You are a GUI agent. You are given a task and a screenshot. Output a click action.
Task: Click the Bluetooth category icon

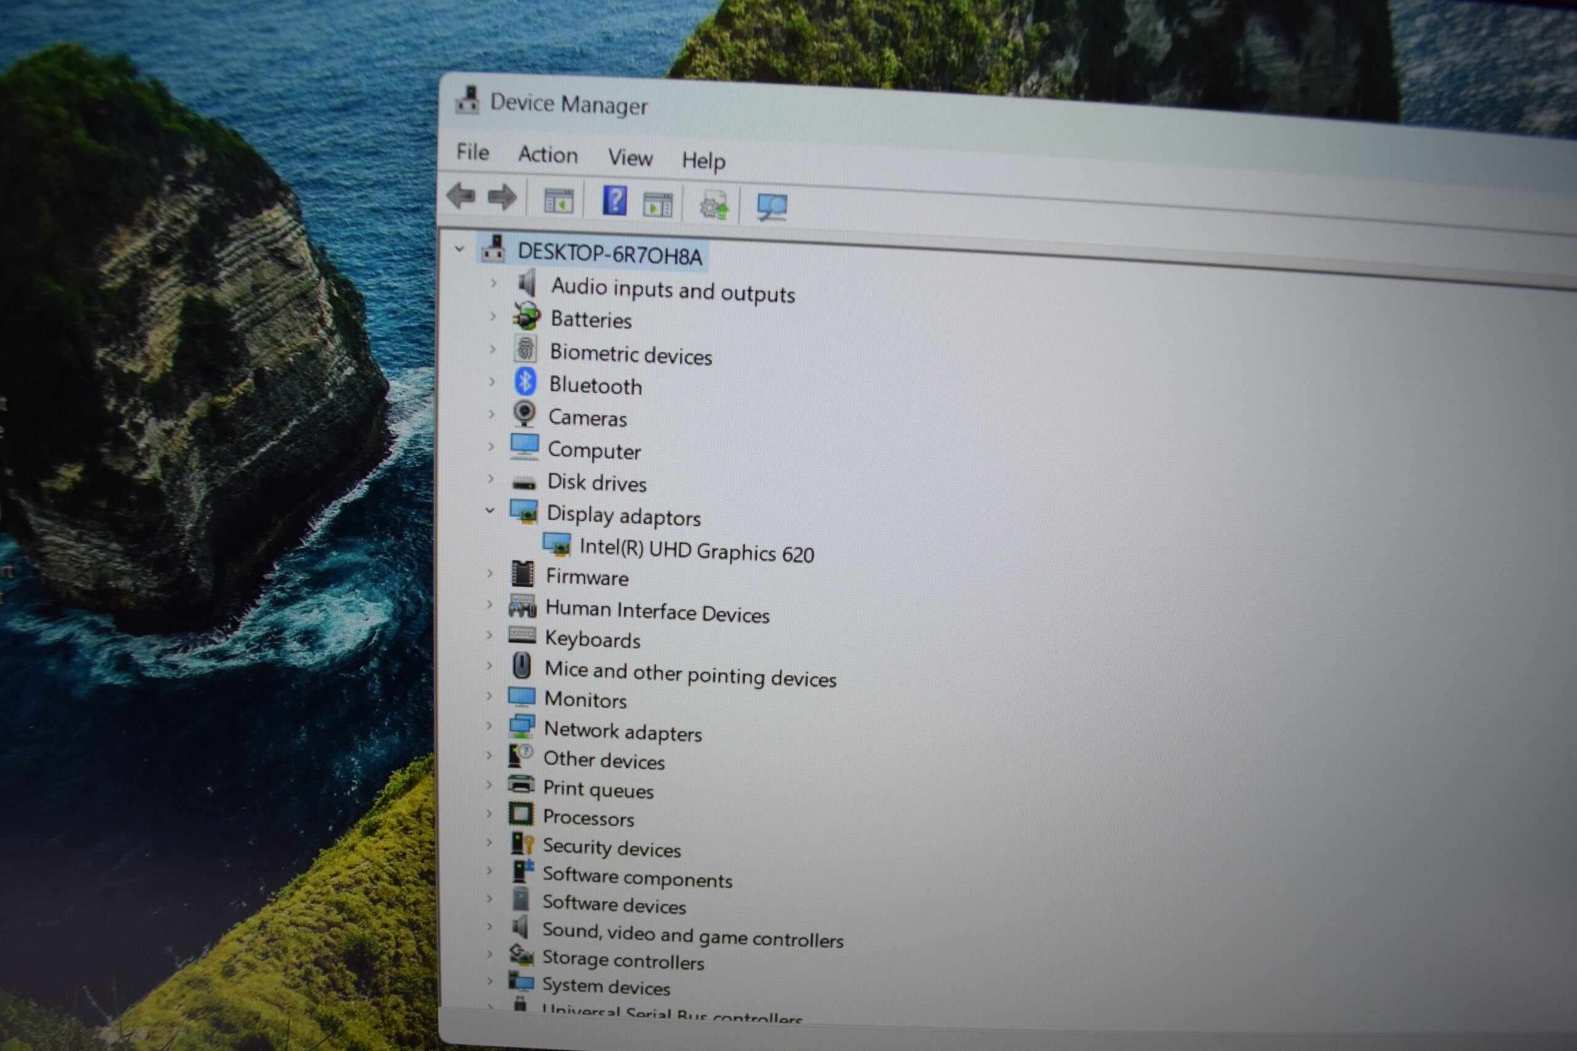click(525, 381)
